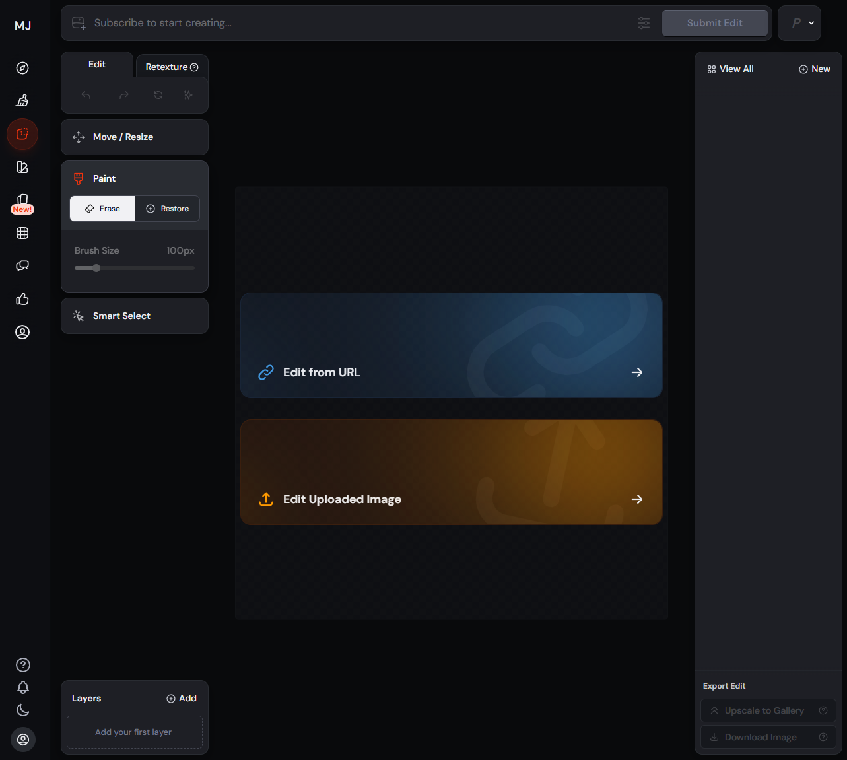Open the Chat rooms icon in sidebar
This screenshot has height=760, width=847.
22,265
